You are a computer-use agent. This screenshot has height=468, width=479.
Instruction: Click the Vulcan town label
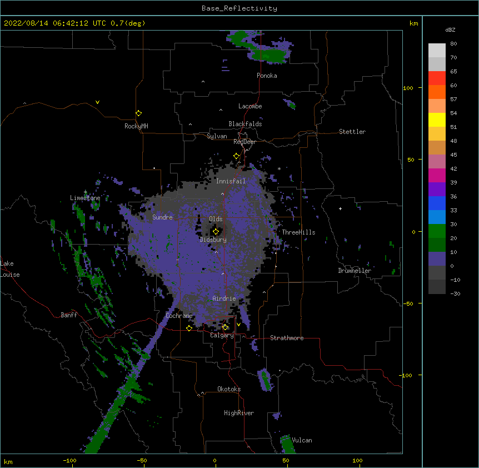[x=302, y=440]
